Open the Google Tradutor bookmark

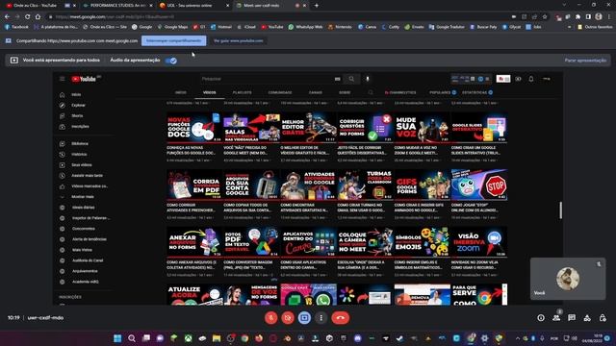[447, 27]
